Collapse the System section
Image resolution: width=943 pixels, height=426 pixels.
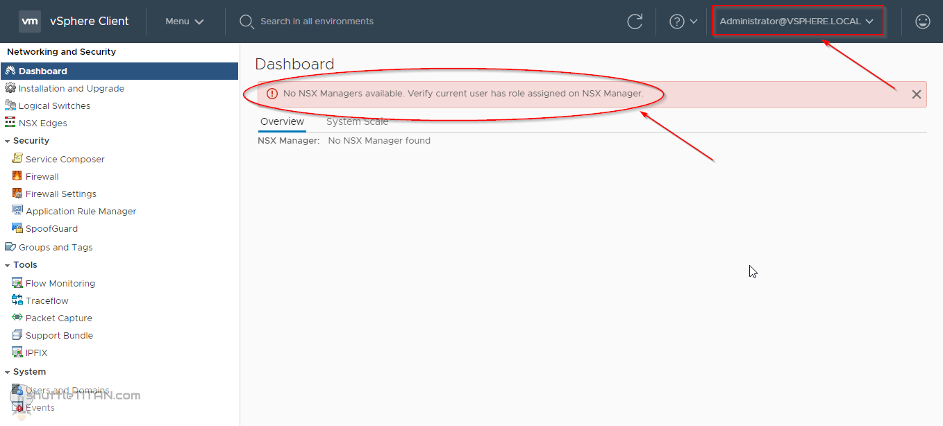click(7, 372)
